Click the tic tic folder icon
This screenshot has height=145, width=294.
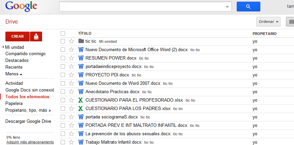pos(81,41)
